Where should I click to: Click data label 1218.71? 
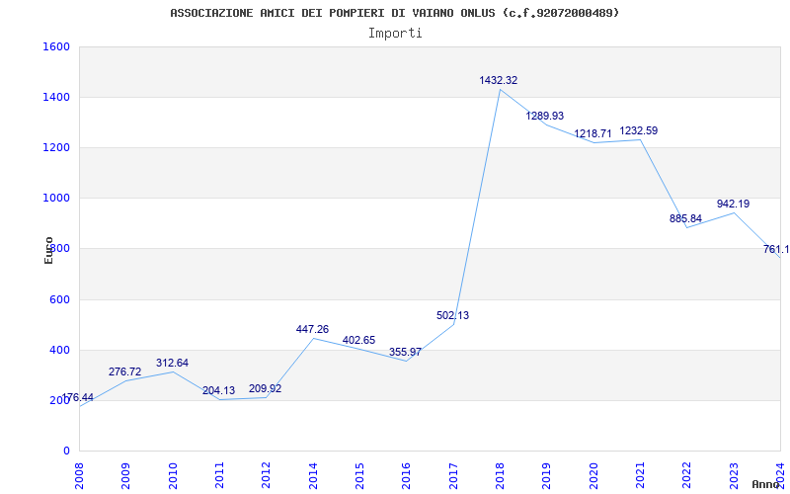592,133
